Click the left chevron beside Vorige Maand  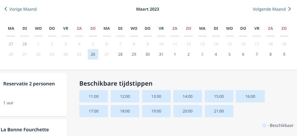click(6, 9)
